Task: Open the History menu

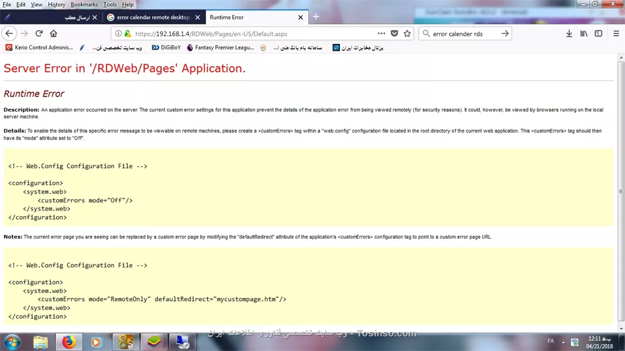Action: point(56,4)
